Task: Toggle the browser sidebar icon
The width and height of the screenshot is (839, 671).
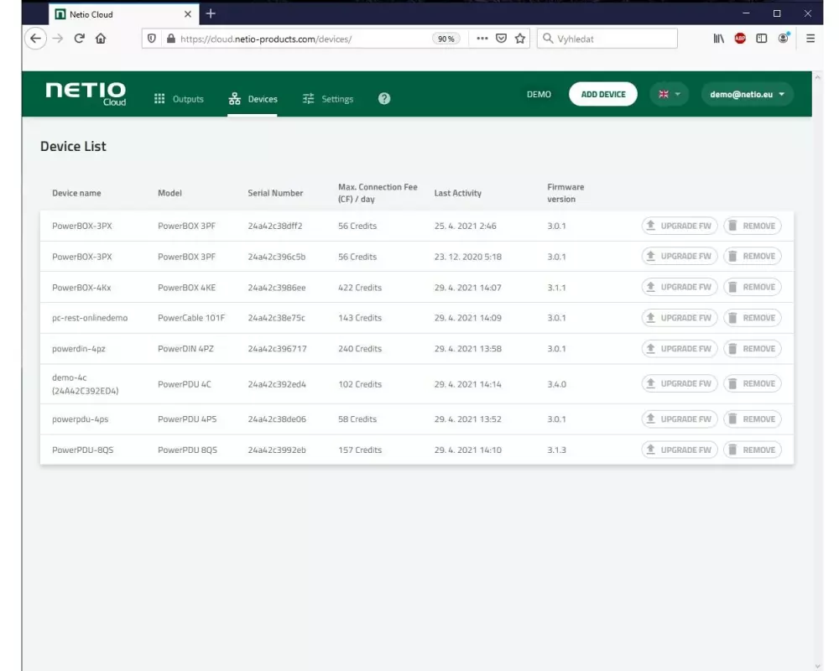Action: pyautogui.click(x=762, y=39)
